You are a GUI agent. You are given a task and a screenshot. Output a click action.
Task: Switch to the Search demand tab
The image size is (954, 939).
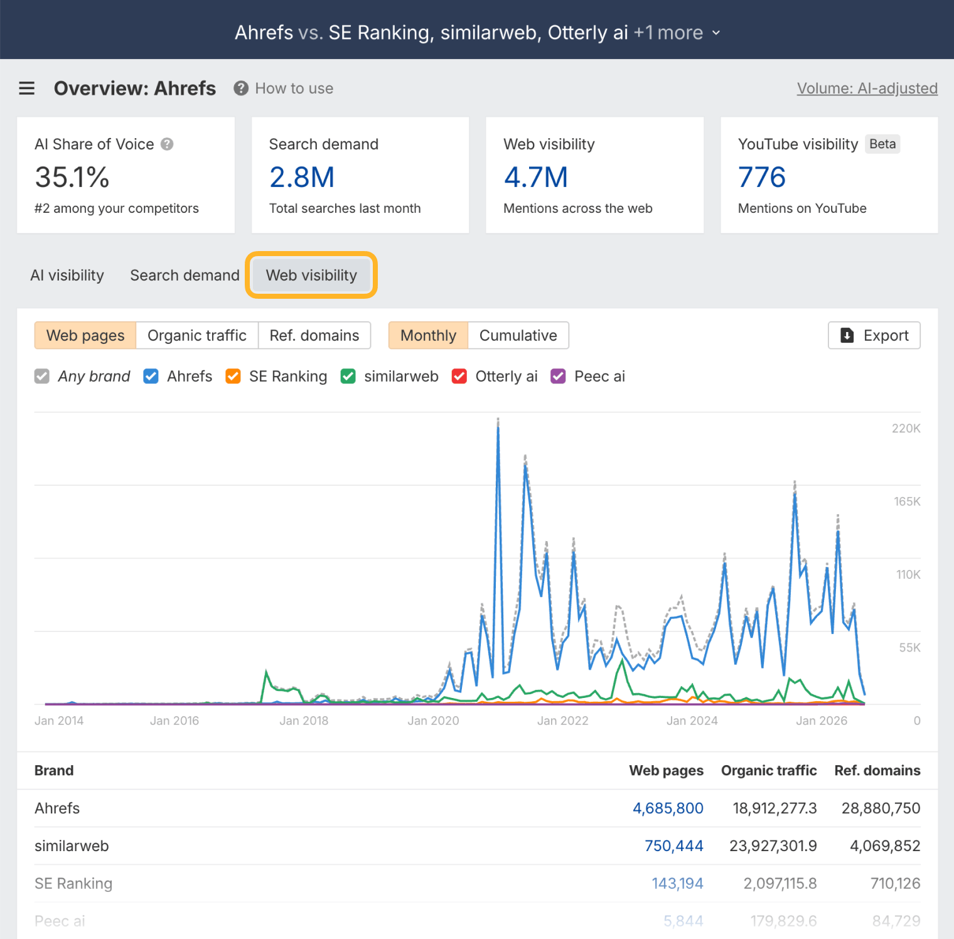(x=185, y=275)
